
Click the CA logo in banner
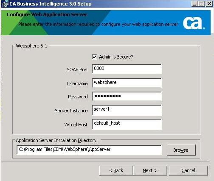point(194,23)
